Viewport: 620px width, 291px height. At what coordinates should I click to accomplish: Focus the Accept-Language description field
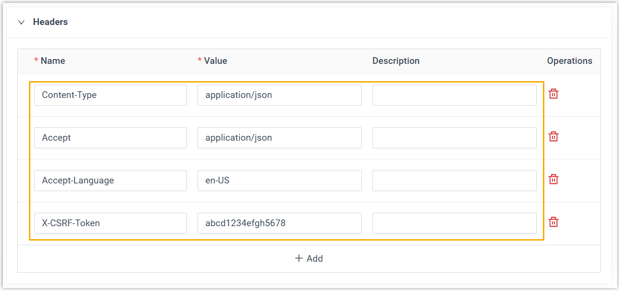pyautogui.click(x=454, y=181)
